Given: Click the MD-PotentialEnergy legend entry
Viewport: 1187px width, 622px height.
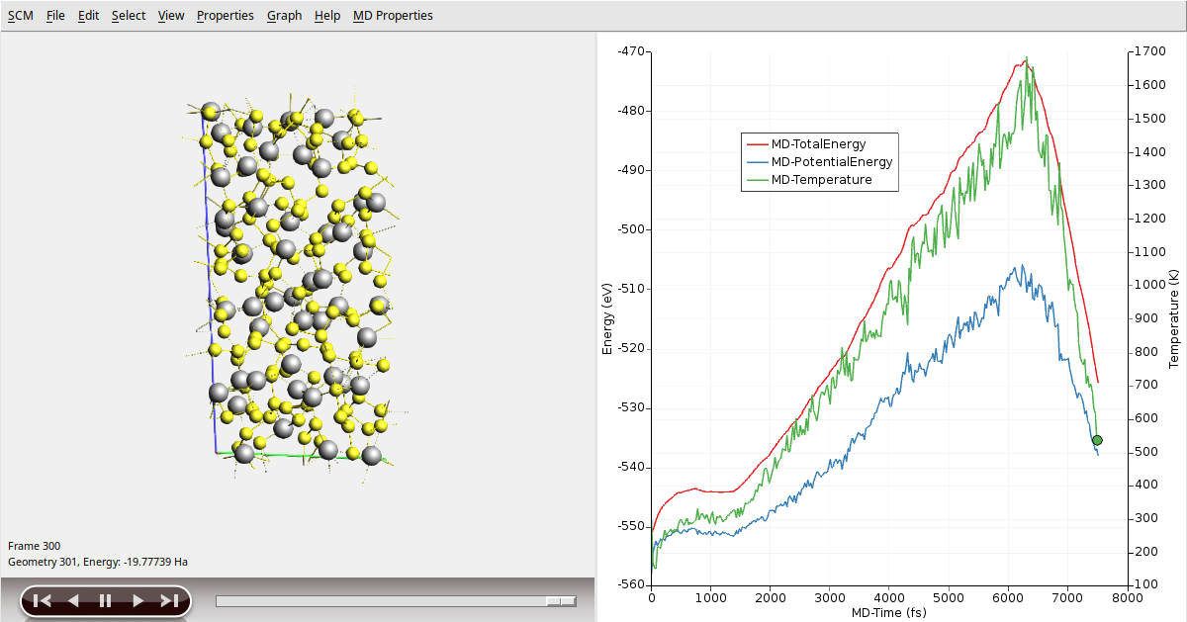Looking at the screenshot, I should tap(831, 162).
